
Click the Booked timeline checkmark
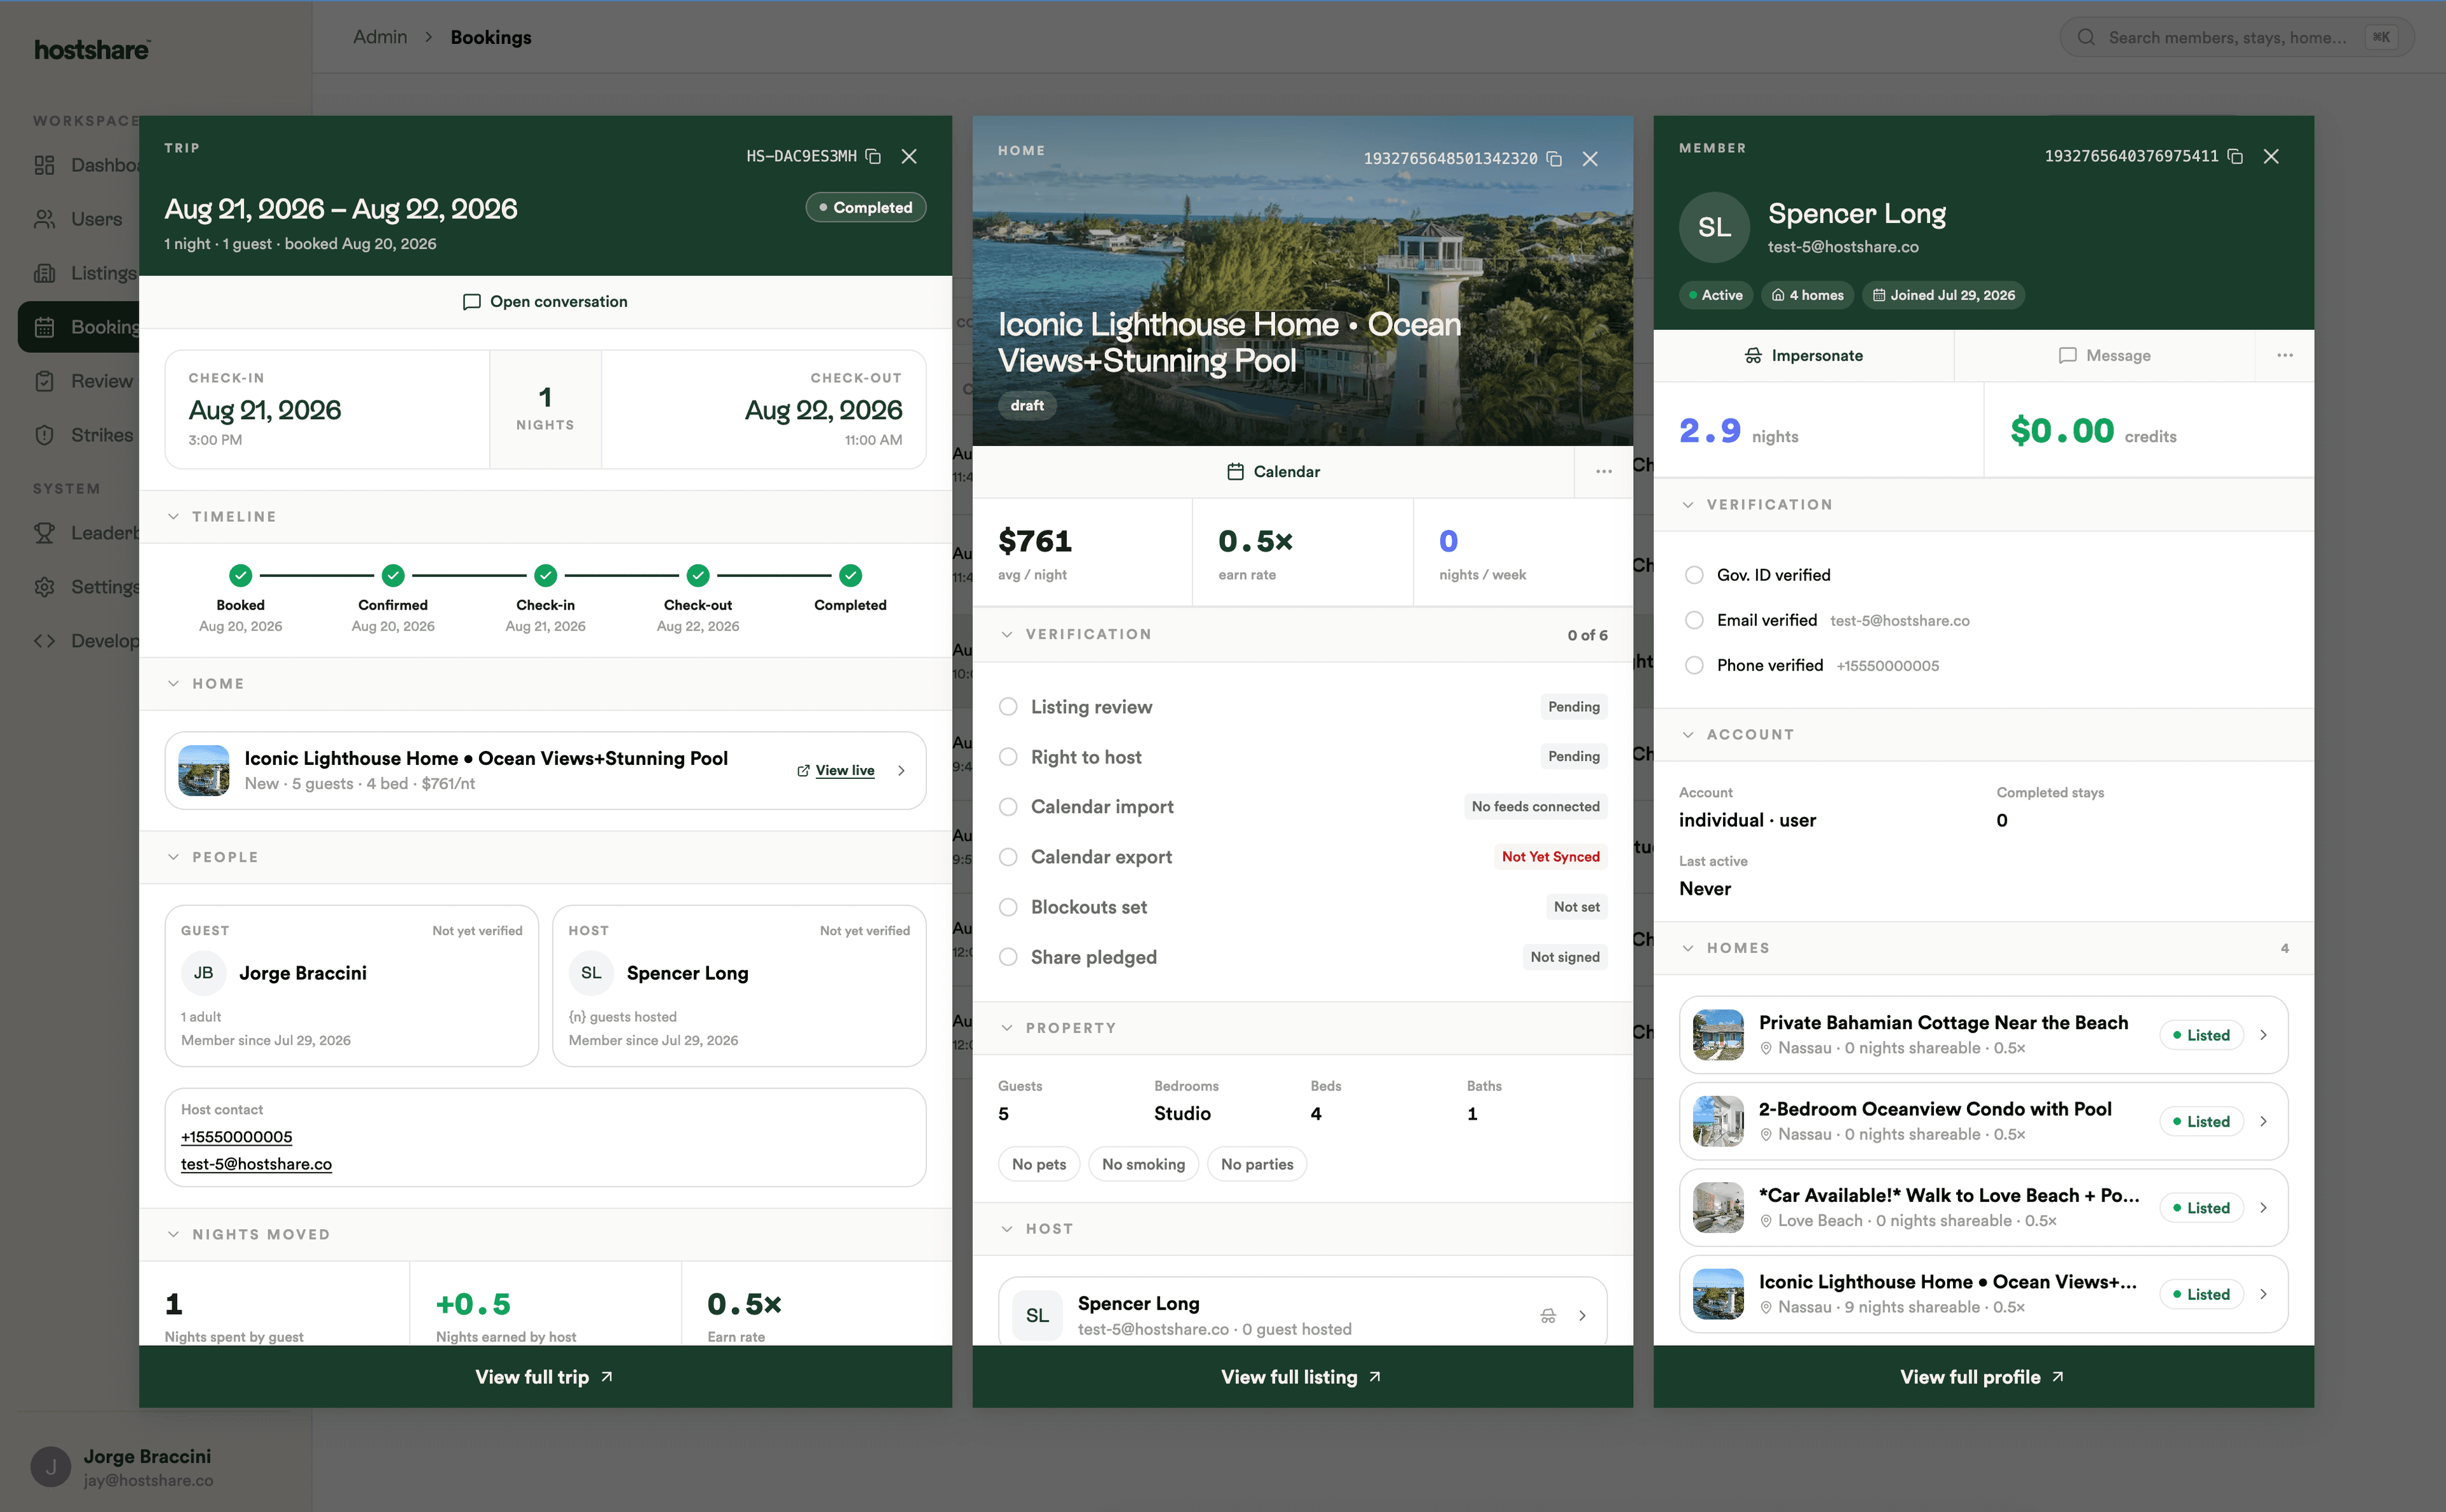coord(240,575)
